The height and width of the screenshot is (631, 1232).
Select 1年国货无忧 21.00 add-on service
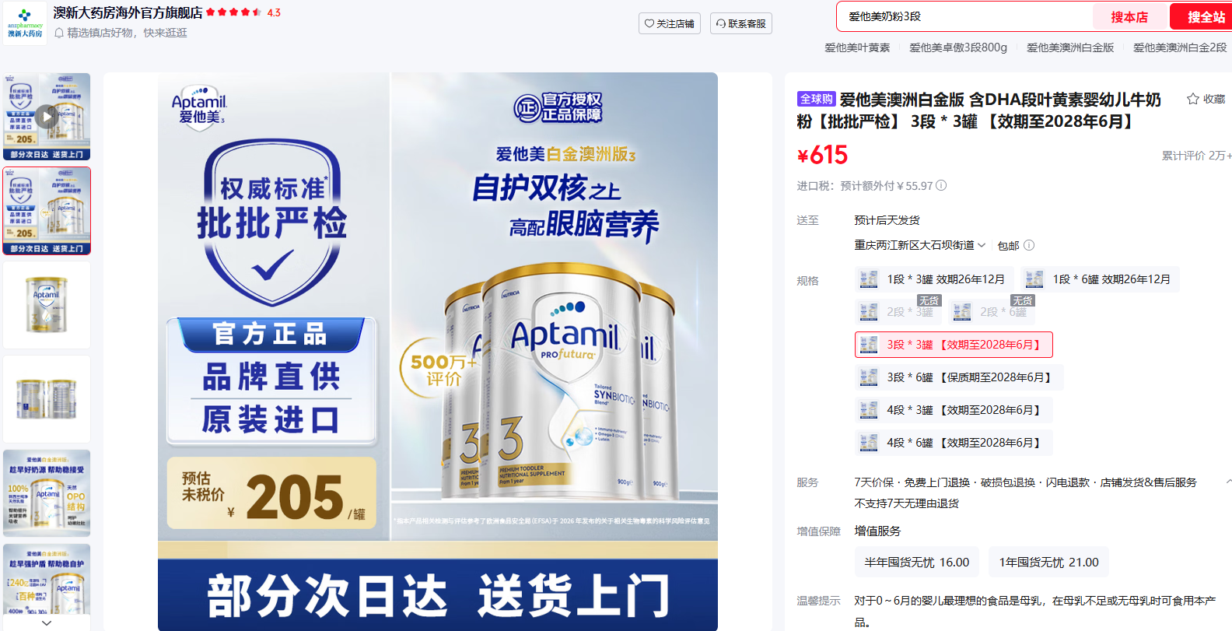click(1049, 562)
